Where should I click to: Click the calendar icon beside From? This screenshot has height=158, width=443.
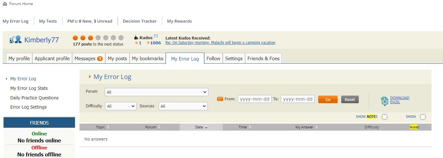click(220, 99)
